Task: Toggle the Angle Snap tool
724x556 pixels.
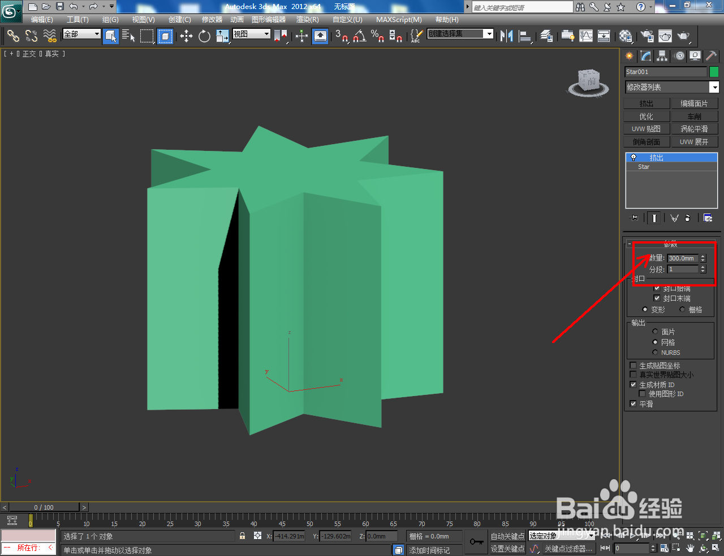Action: coord(360,36)
